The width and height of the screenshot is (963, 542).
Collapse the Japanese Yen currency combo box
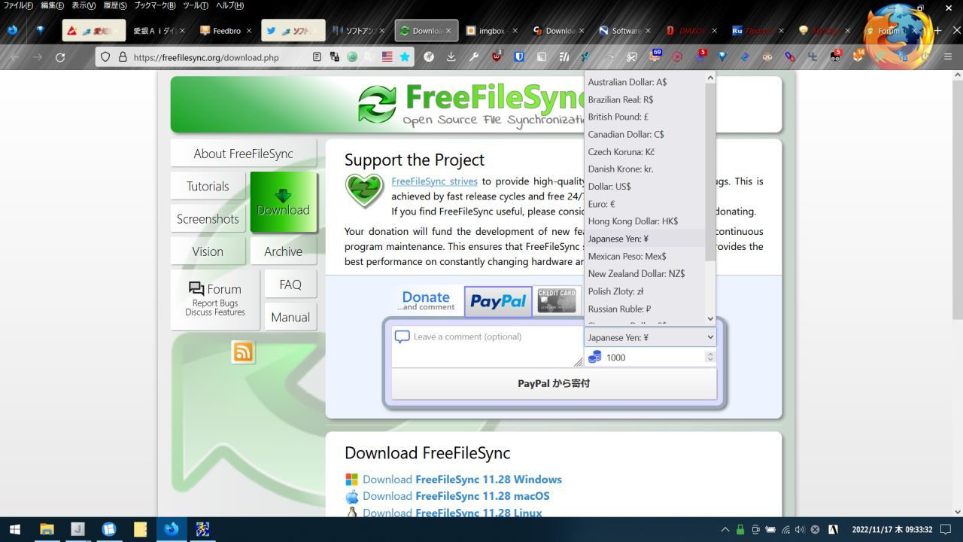point(650,337)
